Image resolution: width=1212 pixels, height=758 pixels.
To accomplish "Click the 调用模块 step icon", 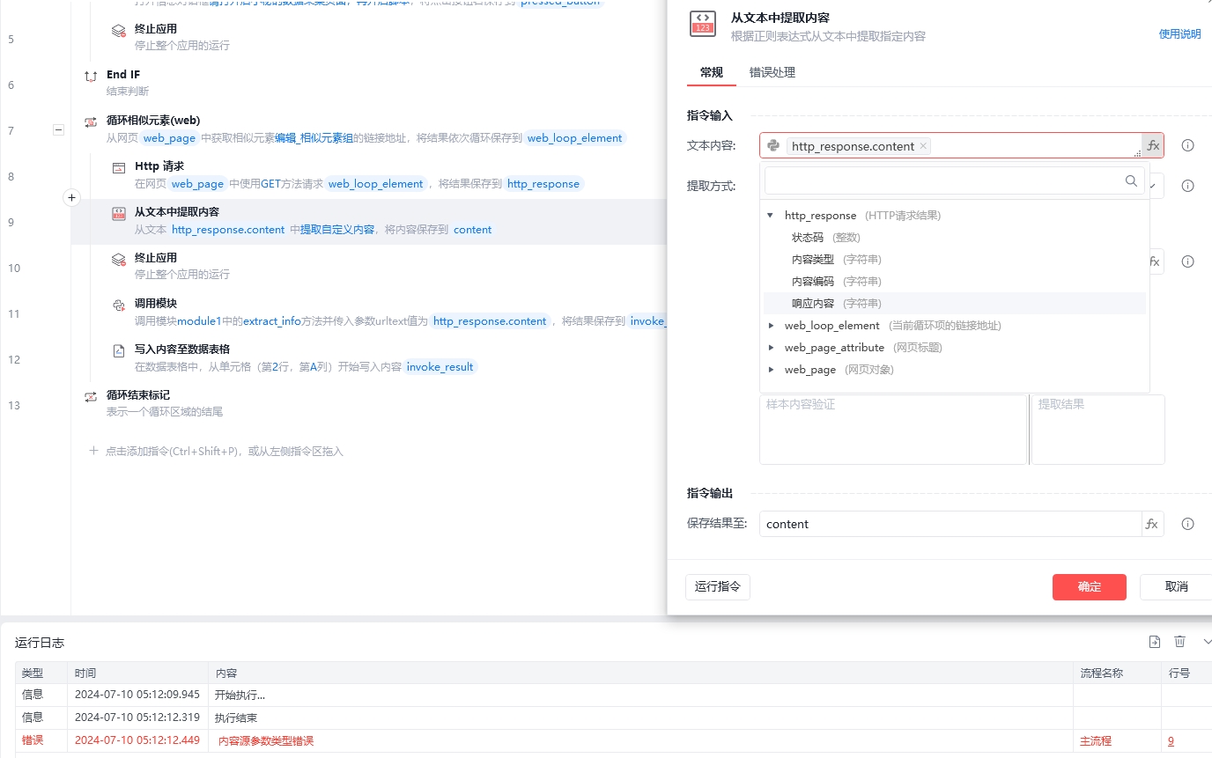I will [x=119, y=305].
